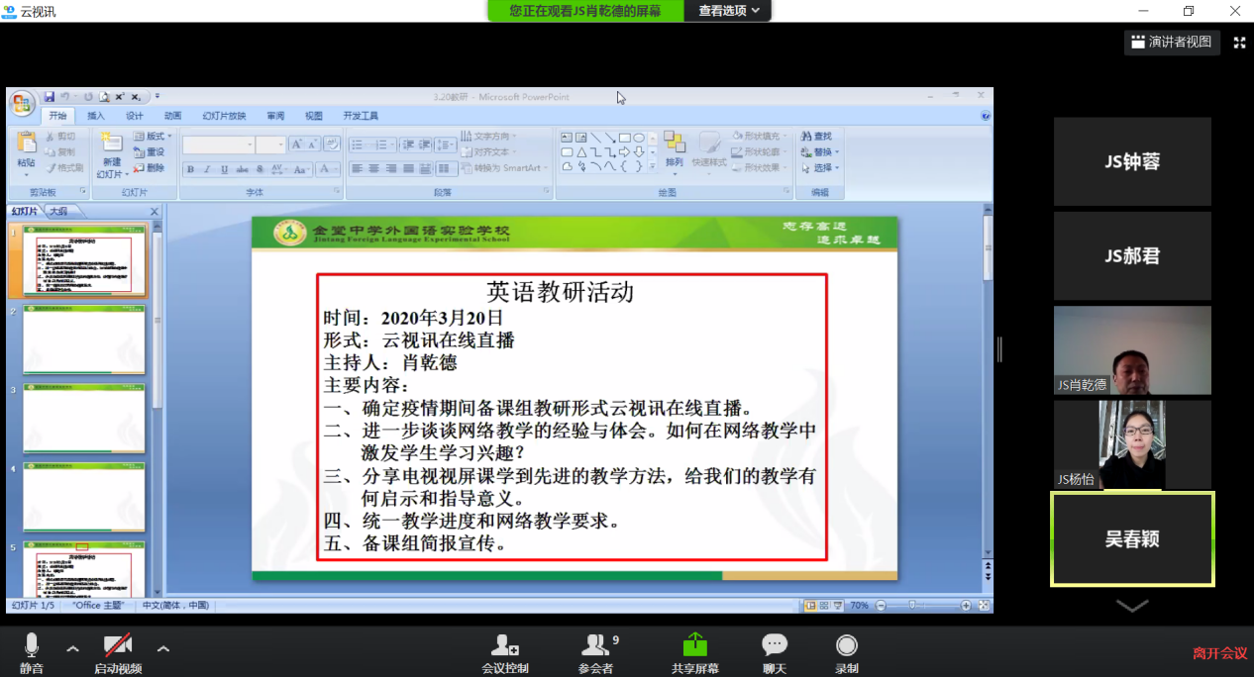Open the 插入 ribbon tab

[x=96, y=116]
